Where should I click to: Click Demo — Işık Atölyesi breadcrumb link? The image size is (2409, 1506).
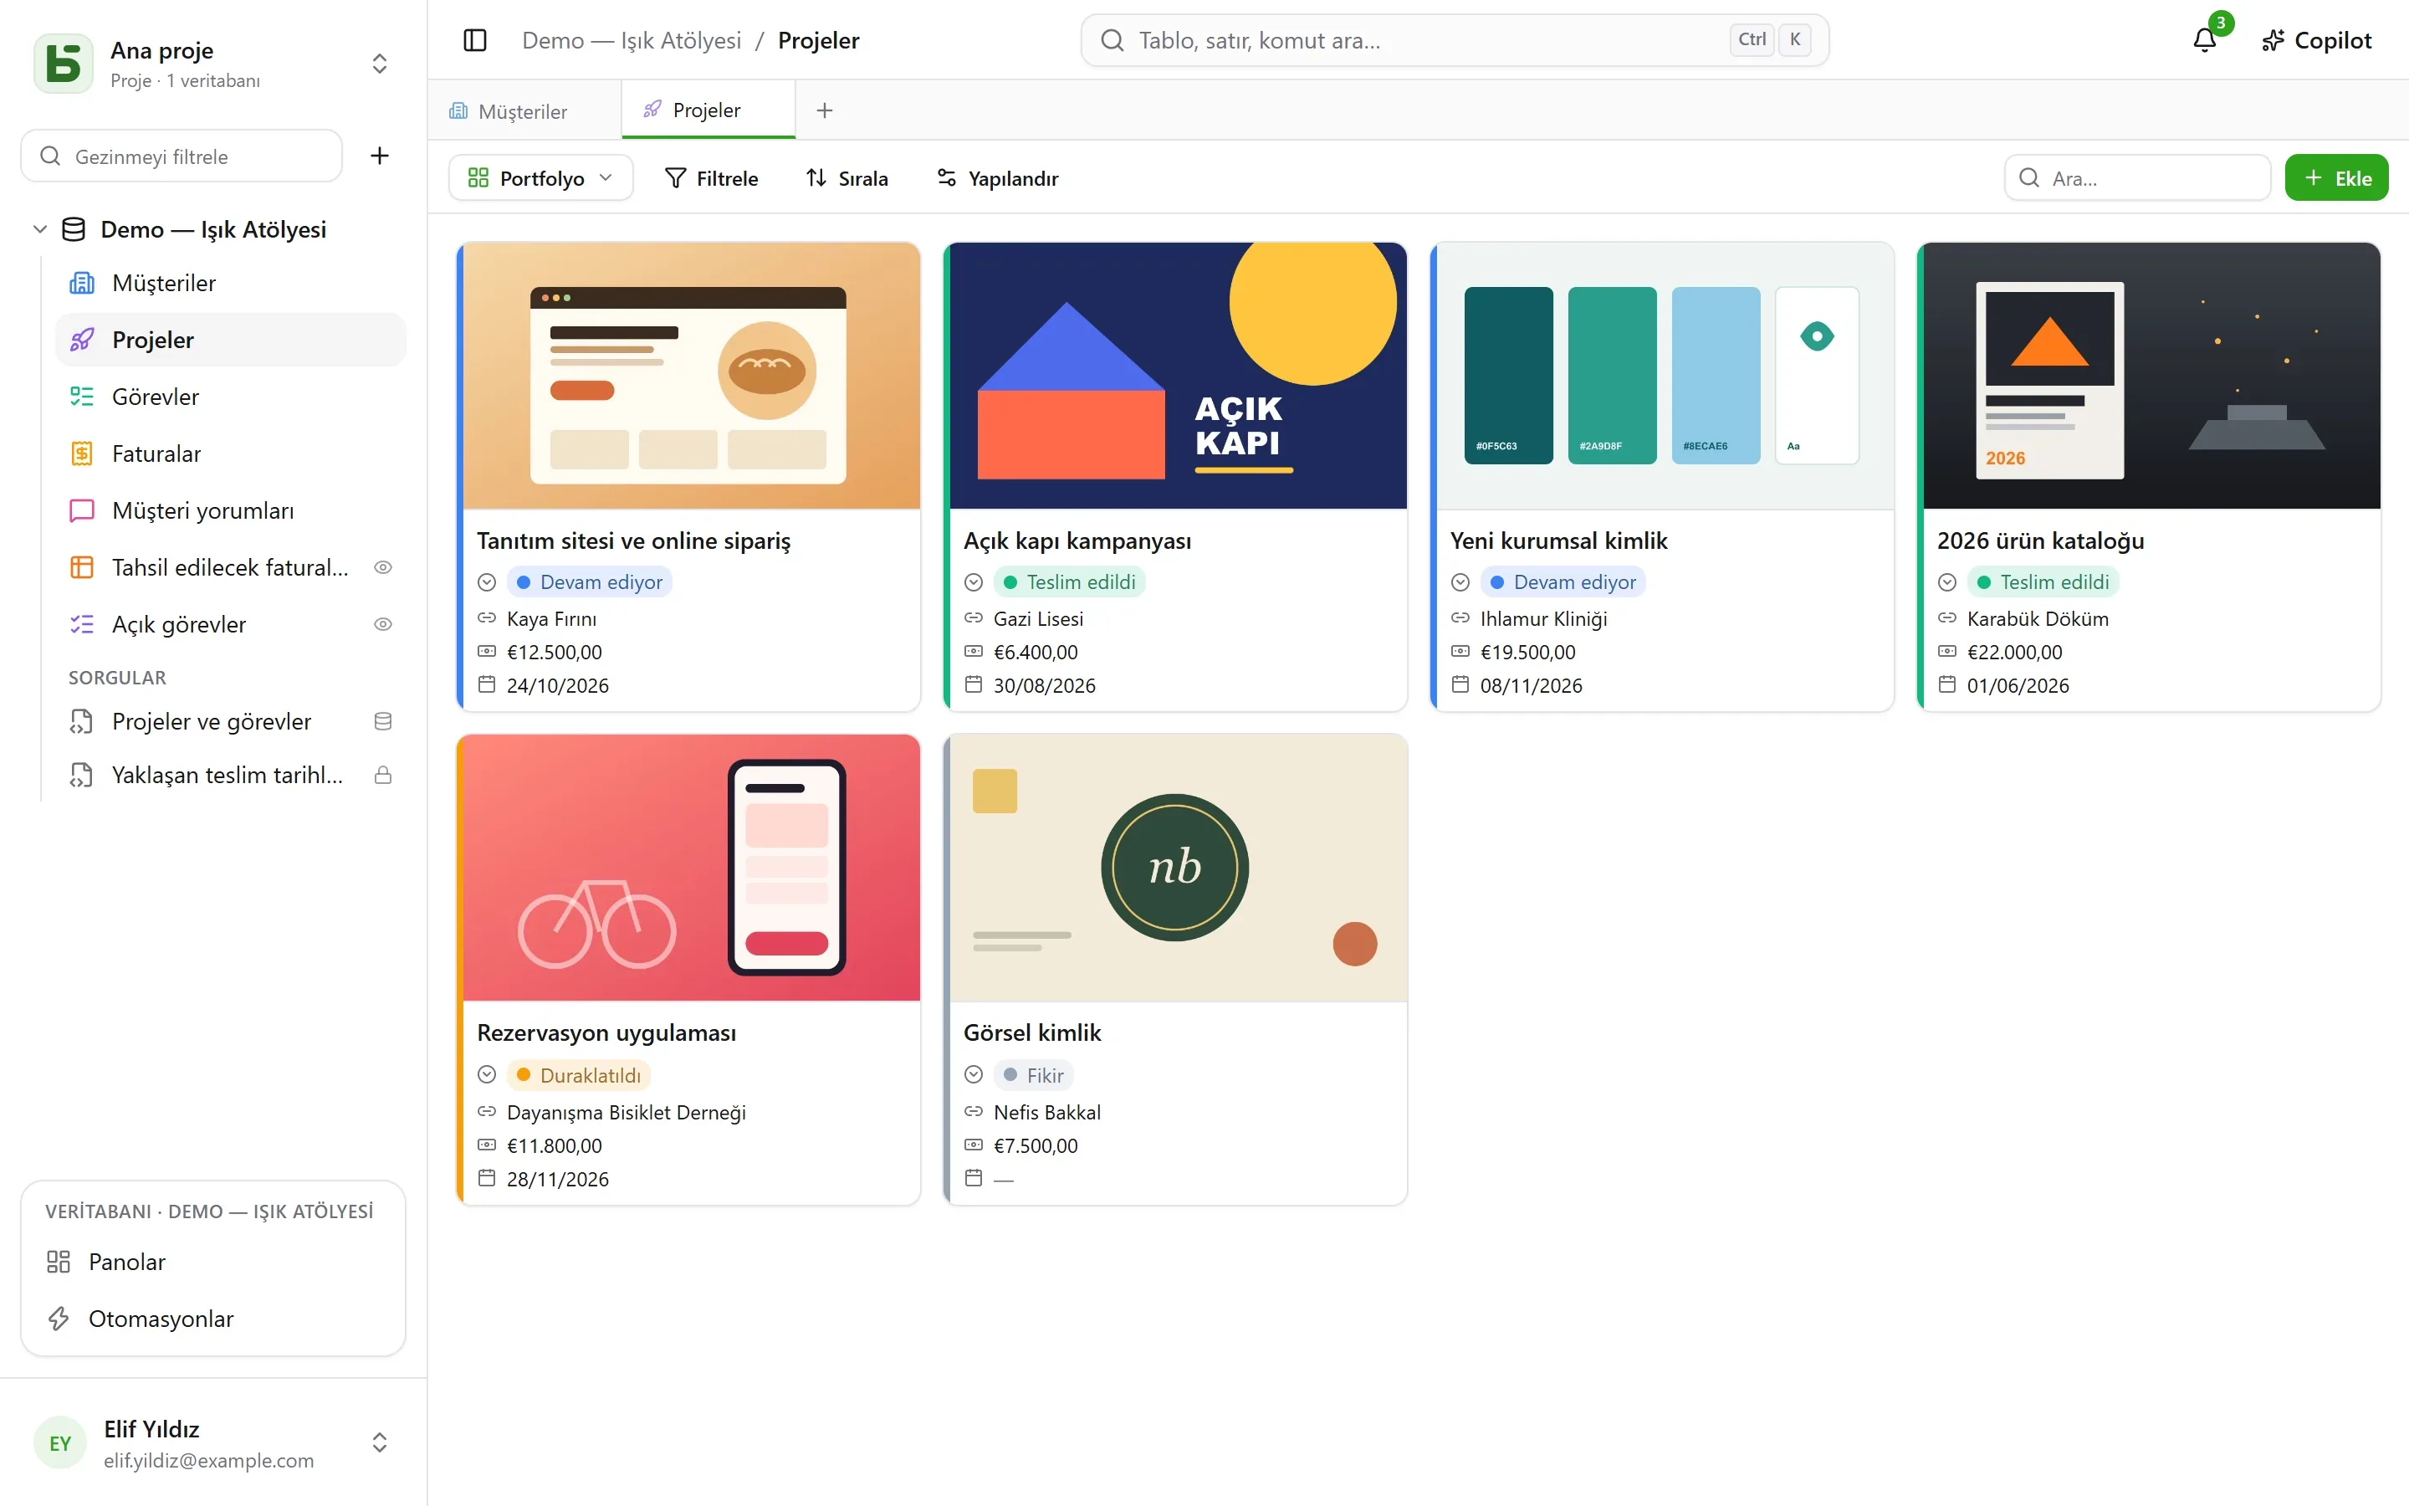(632, 40)
